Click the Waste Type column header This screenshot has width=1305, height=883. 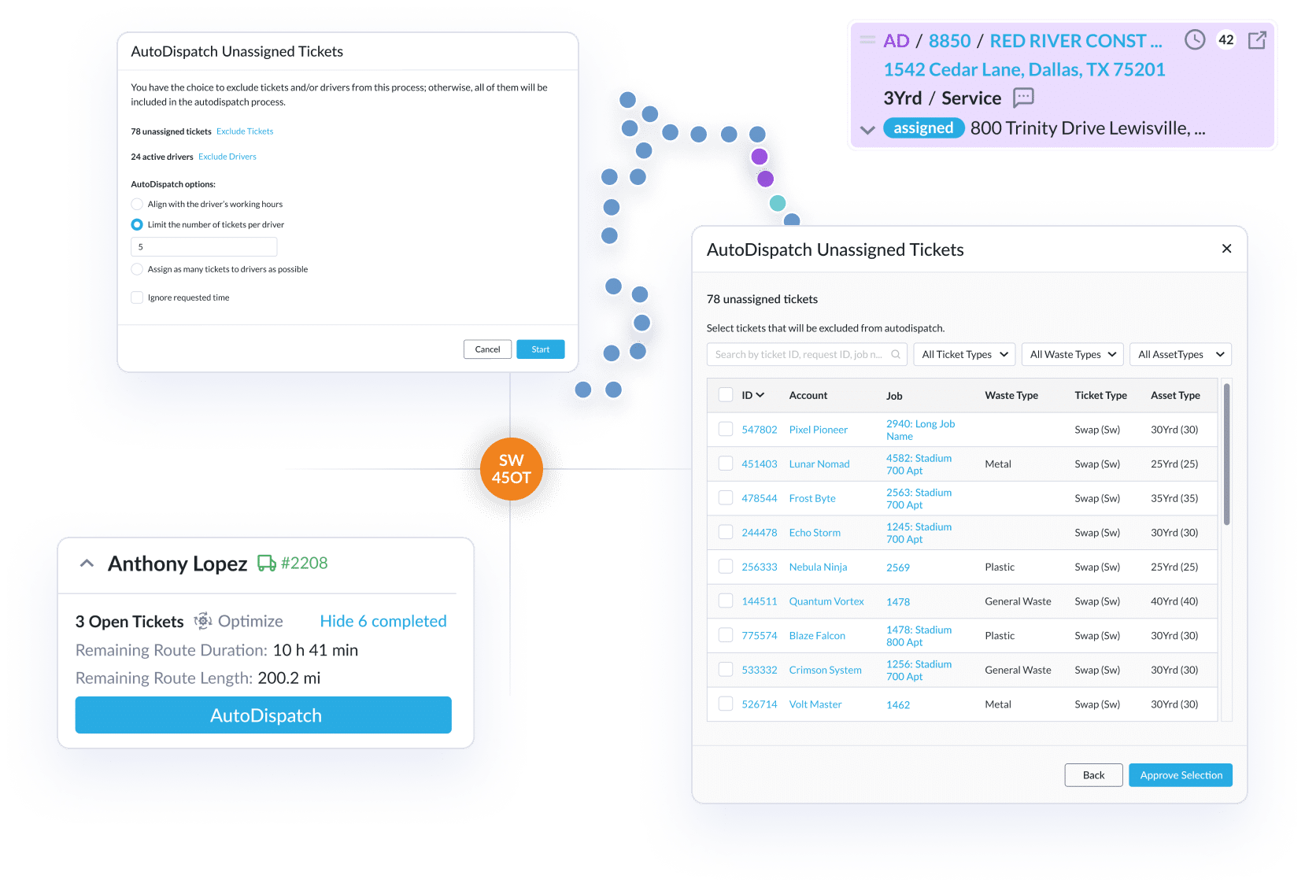pyautogui.click(x=1011, y=396)
